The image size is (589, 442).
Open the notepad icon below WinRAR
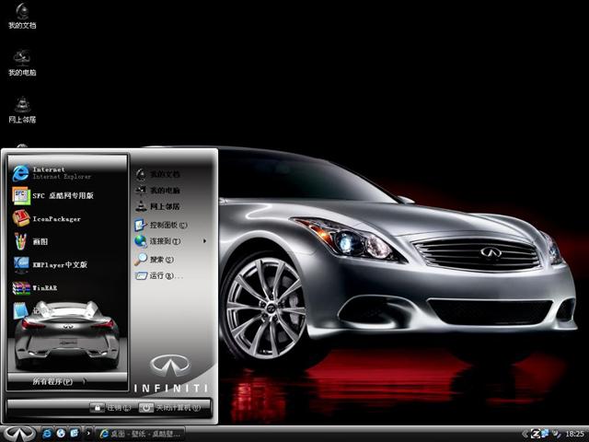(x=21, y=311)
